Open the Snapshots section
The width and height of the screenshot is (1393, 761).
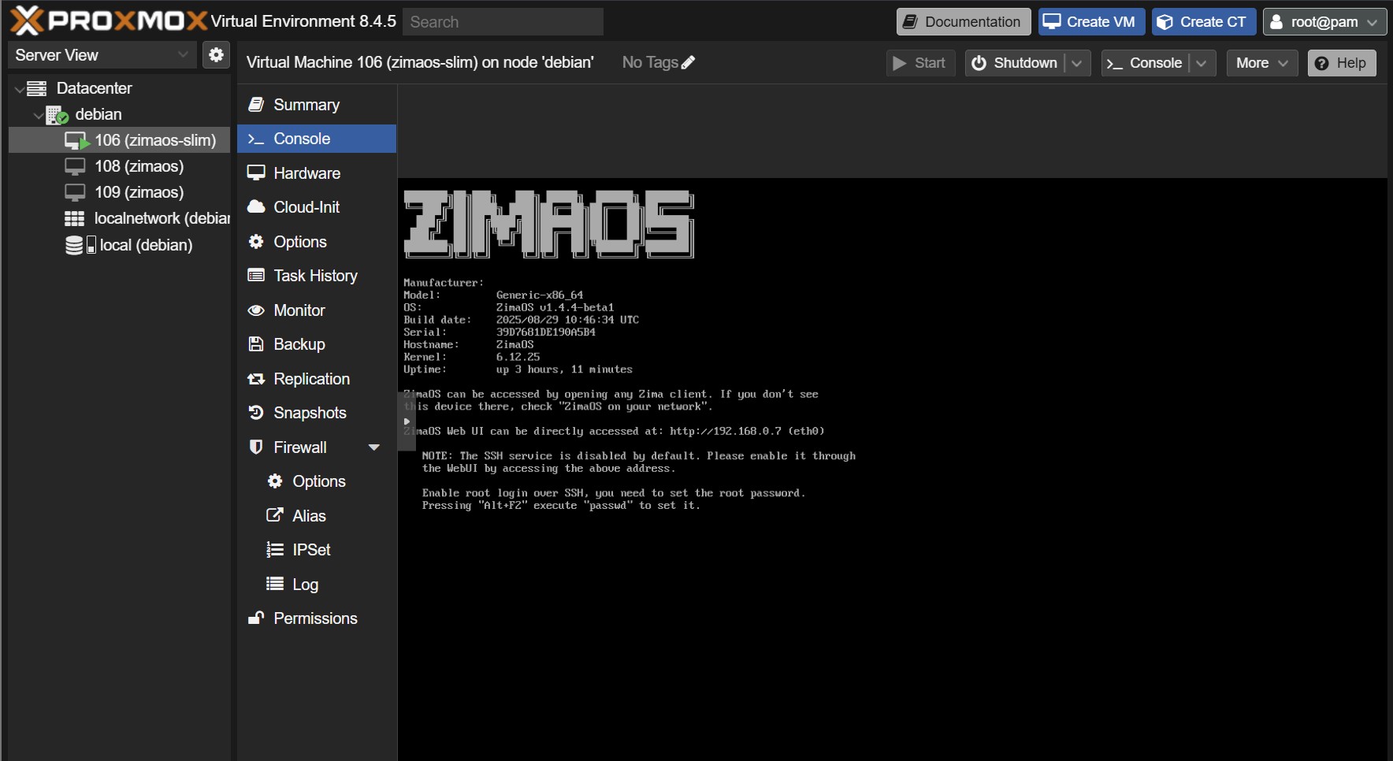click(309, 413)
